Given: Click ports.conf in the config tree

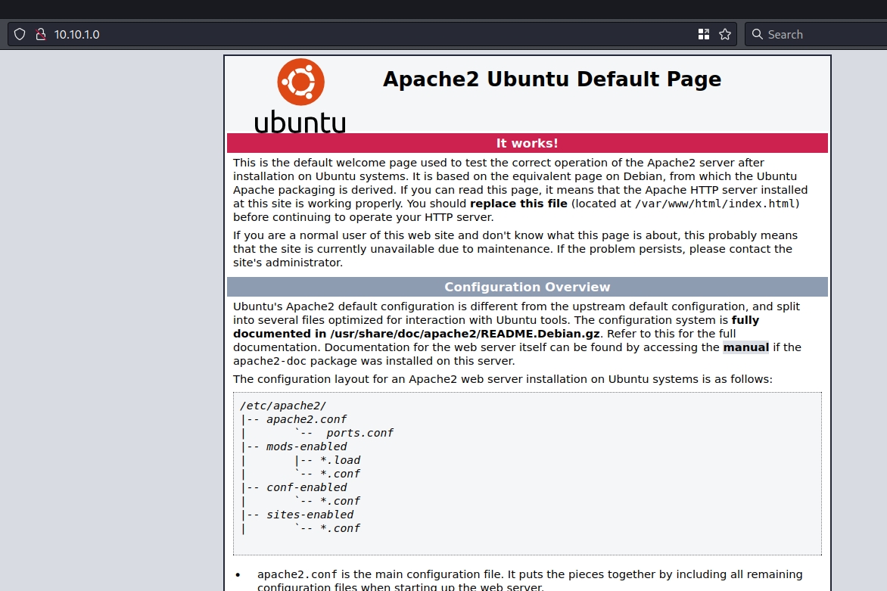Looking at the screenshot, I should 359,433.
